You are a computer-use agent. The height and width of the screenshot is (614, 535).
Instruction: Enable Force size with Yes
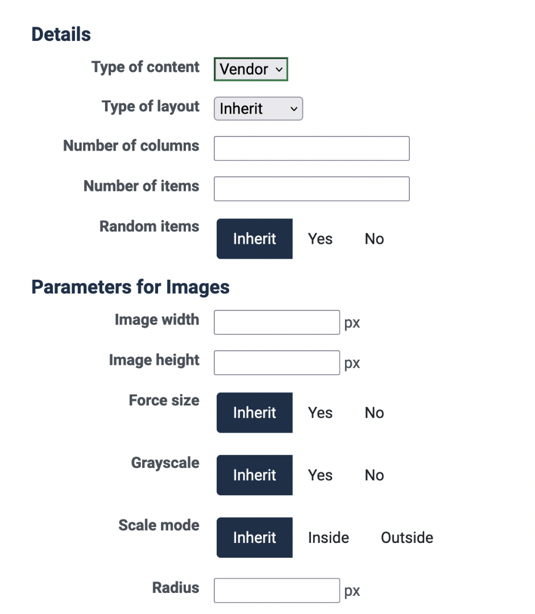(x=320, y=413)
